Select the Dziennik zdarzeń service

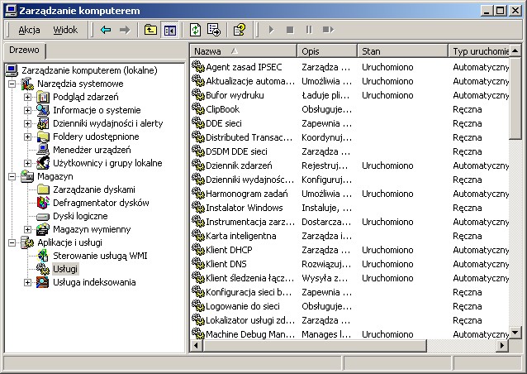click(239, 165)
